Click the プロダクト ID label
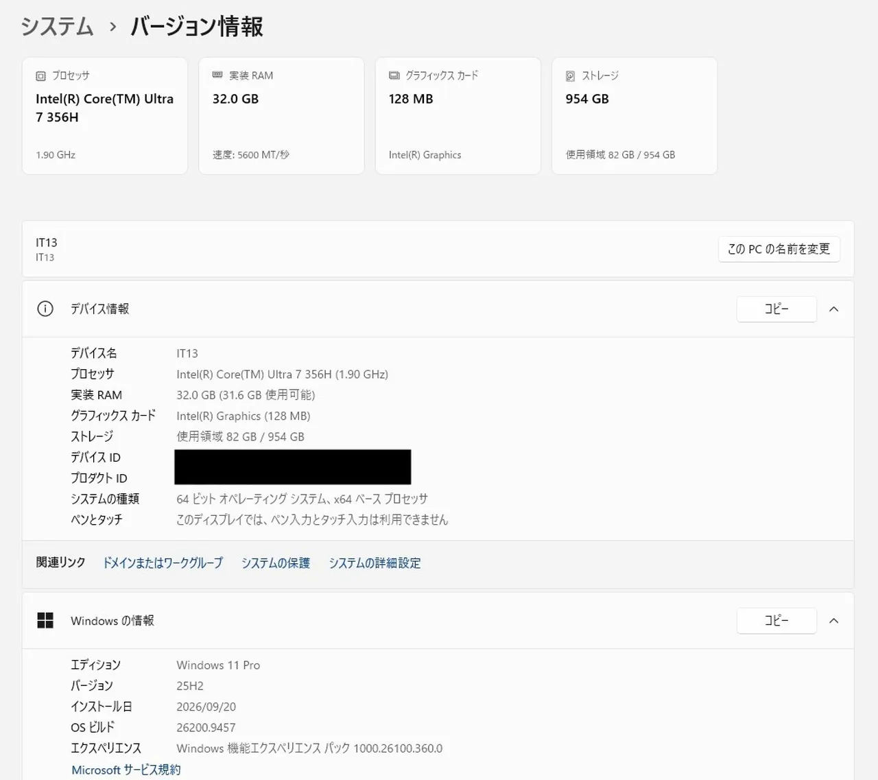The image size is (878, 780). [x=99, y=478]
